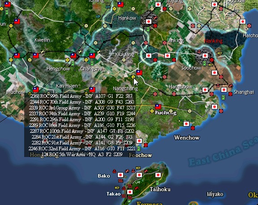Click the Hangchow city label

click(181, 87)
